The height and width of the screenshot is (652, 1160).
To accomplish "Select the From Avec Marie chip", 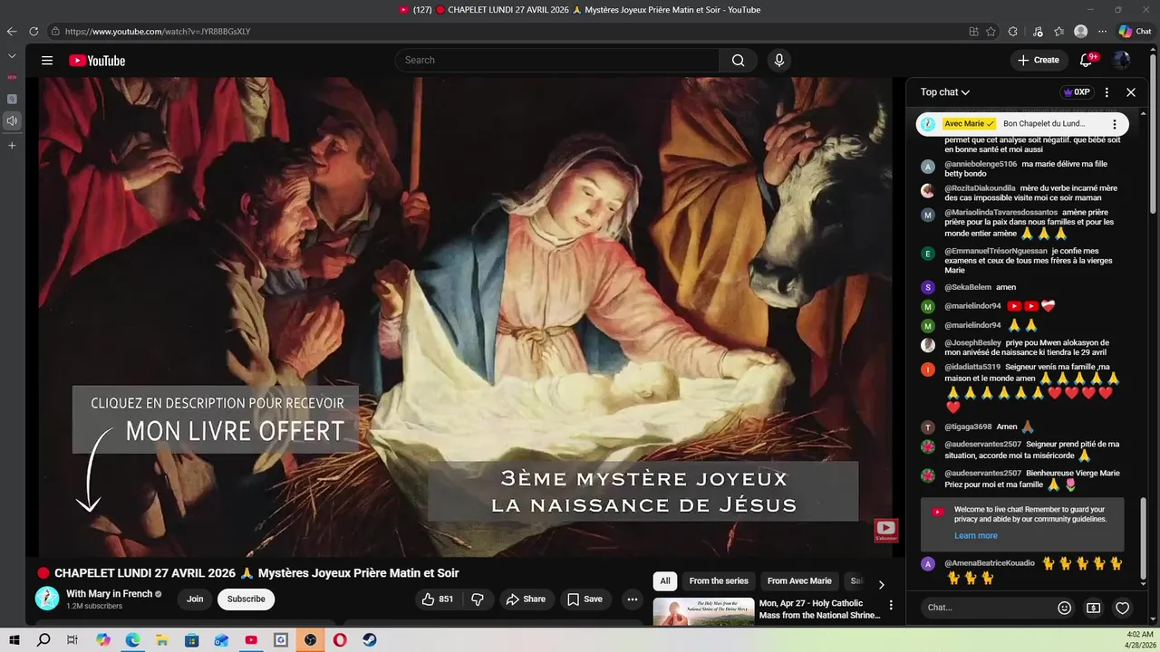I will [799, 581].
